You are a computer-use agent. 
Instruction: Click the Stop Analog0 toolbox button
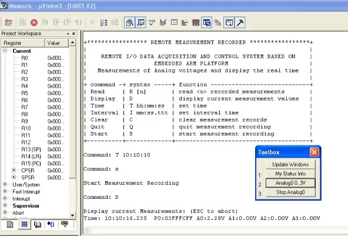point(290,192)
